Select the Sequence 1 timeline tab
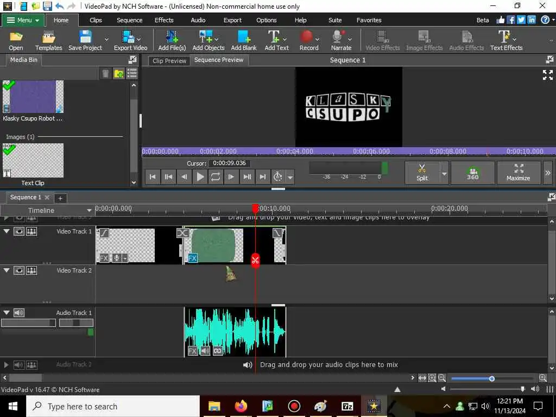 point(26,197)
